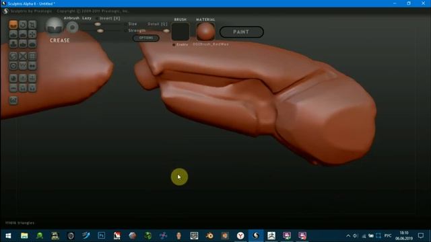Image resolution: width=431 pixels, height=242 pixels.
Task: Select the Flatten brush tool
Action: click(23, 34)
